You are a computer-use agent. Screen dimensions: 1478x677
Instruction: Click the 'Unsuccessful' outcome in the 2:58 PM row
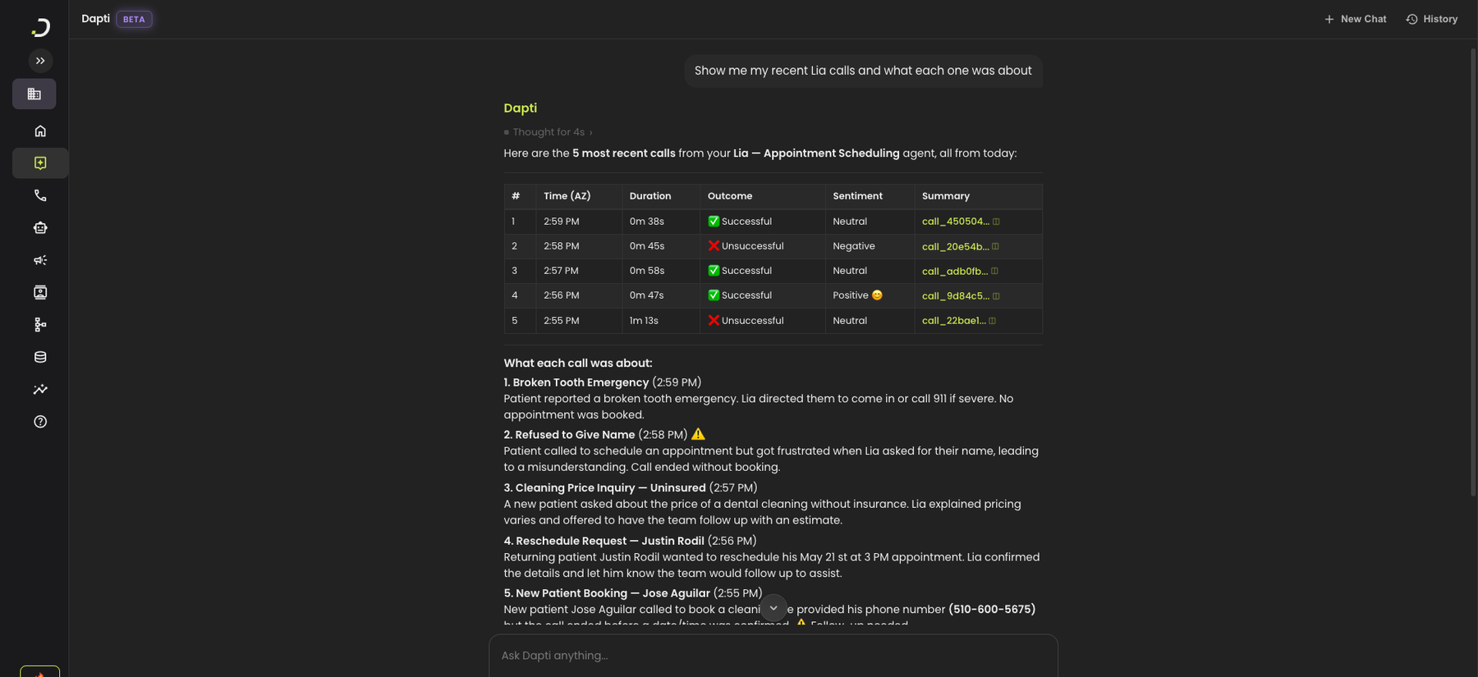746,246
